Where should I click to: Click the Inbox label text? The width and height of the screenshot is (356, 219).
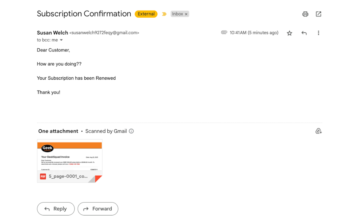pyautogui.click(x=177, y=14)
